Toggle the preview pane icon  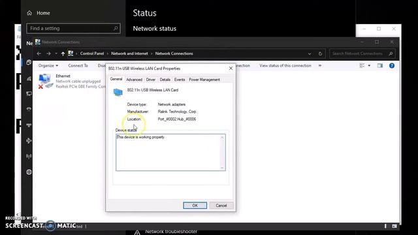tap(380, 65)
